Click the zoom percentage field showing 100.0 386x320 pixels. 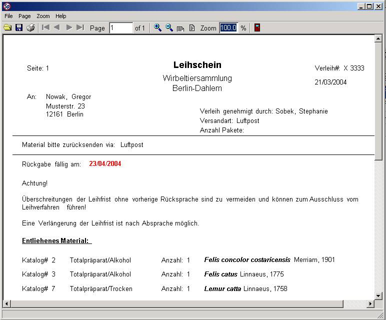click(x=228, y=27)
